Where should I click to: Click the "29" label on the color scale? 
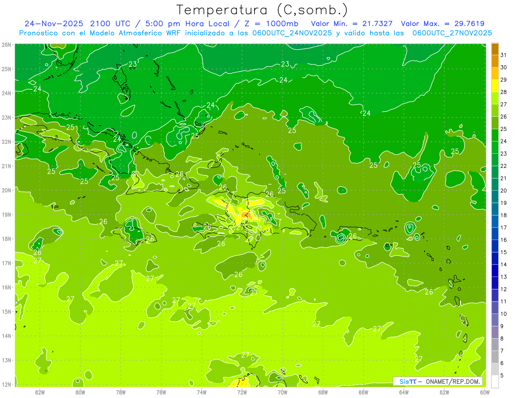pos(503,79)
